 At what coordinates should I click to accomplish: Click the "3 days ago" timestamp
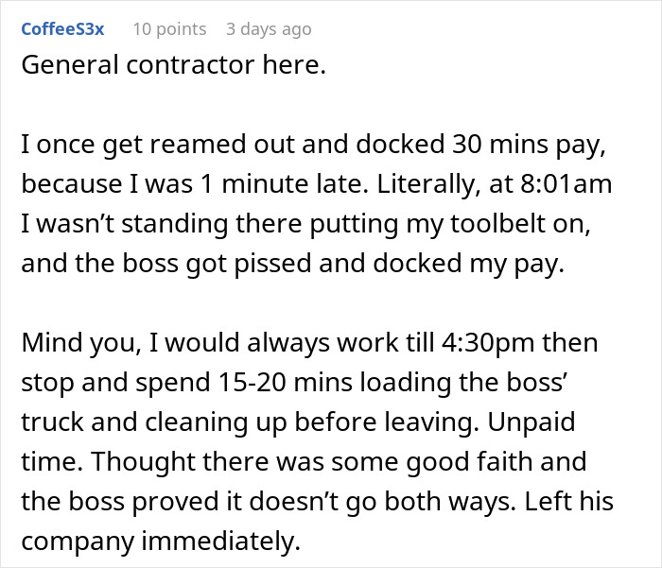[x=269, y=29]
